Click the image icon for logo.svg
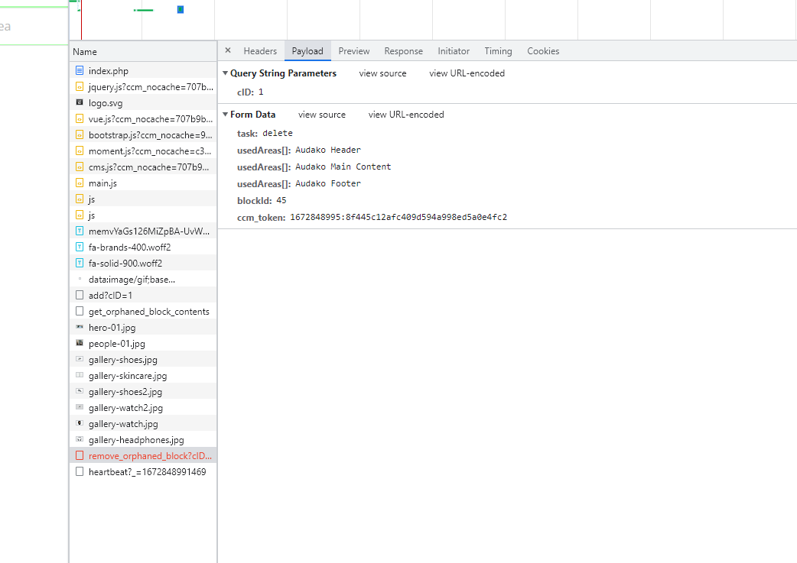Screen dimensions: 797x563 tap(80, 102)
